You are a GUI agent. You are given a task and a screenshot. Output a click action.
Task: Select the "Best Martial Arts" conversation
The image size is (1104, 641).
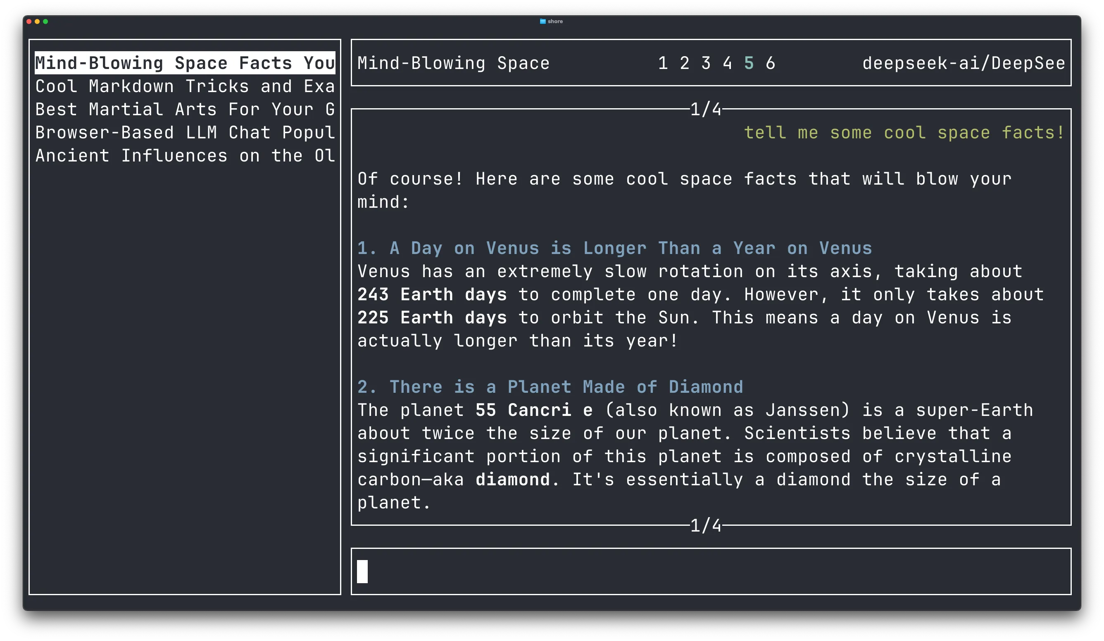[x=184, y=109]
